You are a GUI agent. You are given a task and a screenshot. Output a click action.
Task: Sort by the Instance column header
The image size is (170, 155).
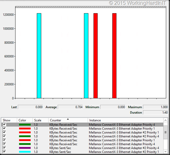coord(126,120)
